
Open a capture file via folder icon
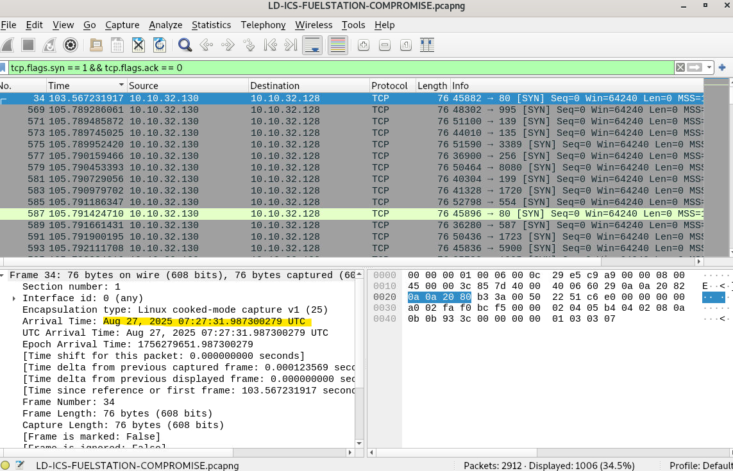pyautogui.click(x=96, y=45)
